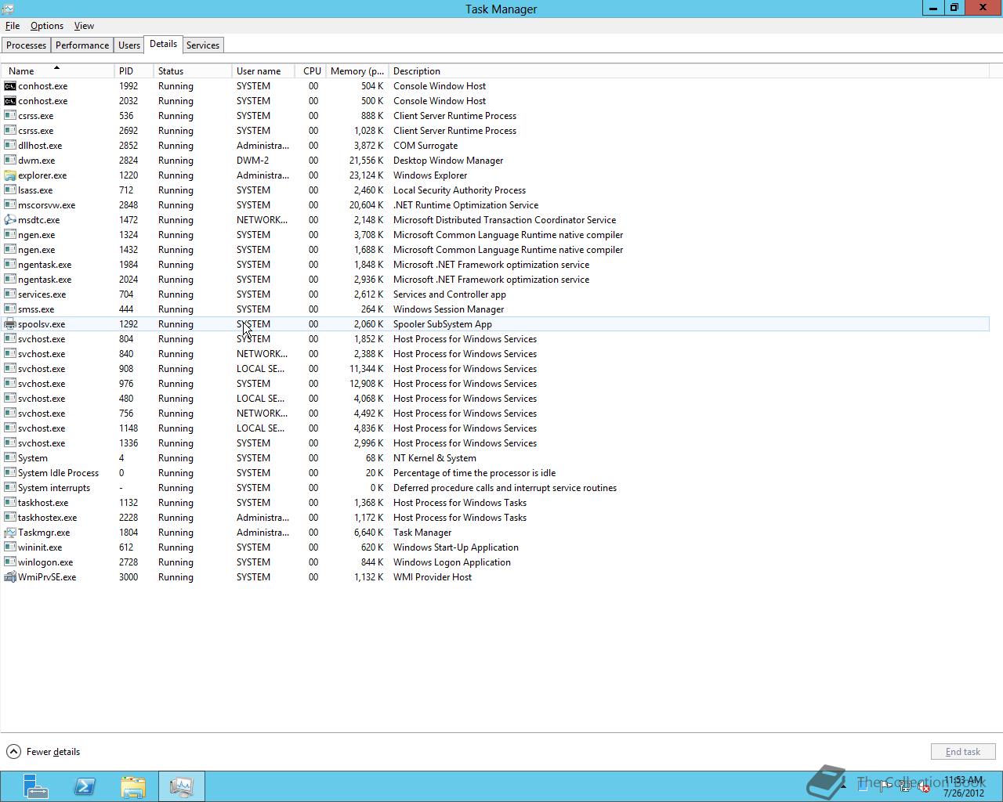Viewport: 1003px width, 802px height.
Task: Click the spoolsv.exe printer icon
Action: point(9,324)
